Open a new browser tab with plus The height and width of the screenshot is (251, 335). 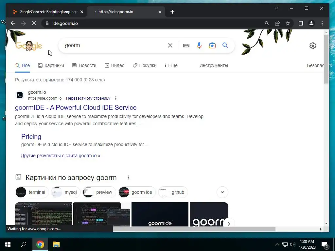(x=172, y=12)
